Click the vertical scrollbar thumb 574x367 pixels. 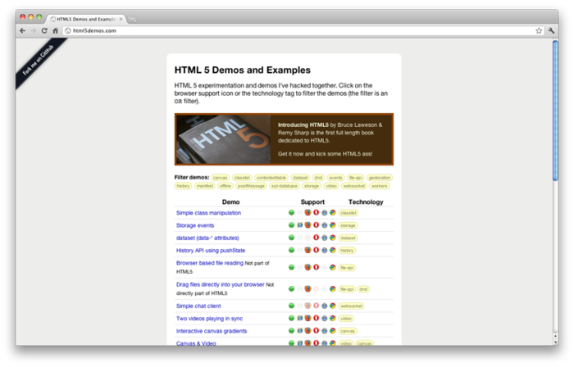tap(555, 111)
